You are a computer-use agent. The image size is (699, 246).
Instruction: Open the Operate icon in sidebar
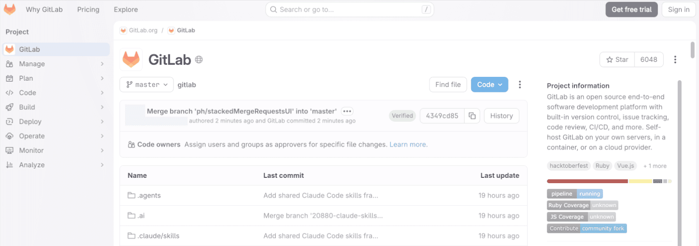tap(9, 136)
